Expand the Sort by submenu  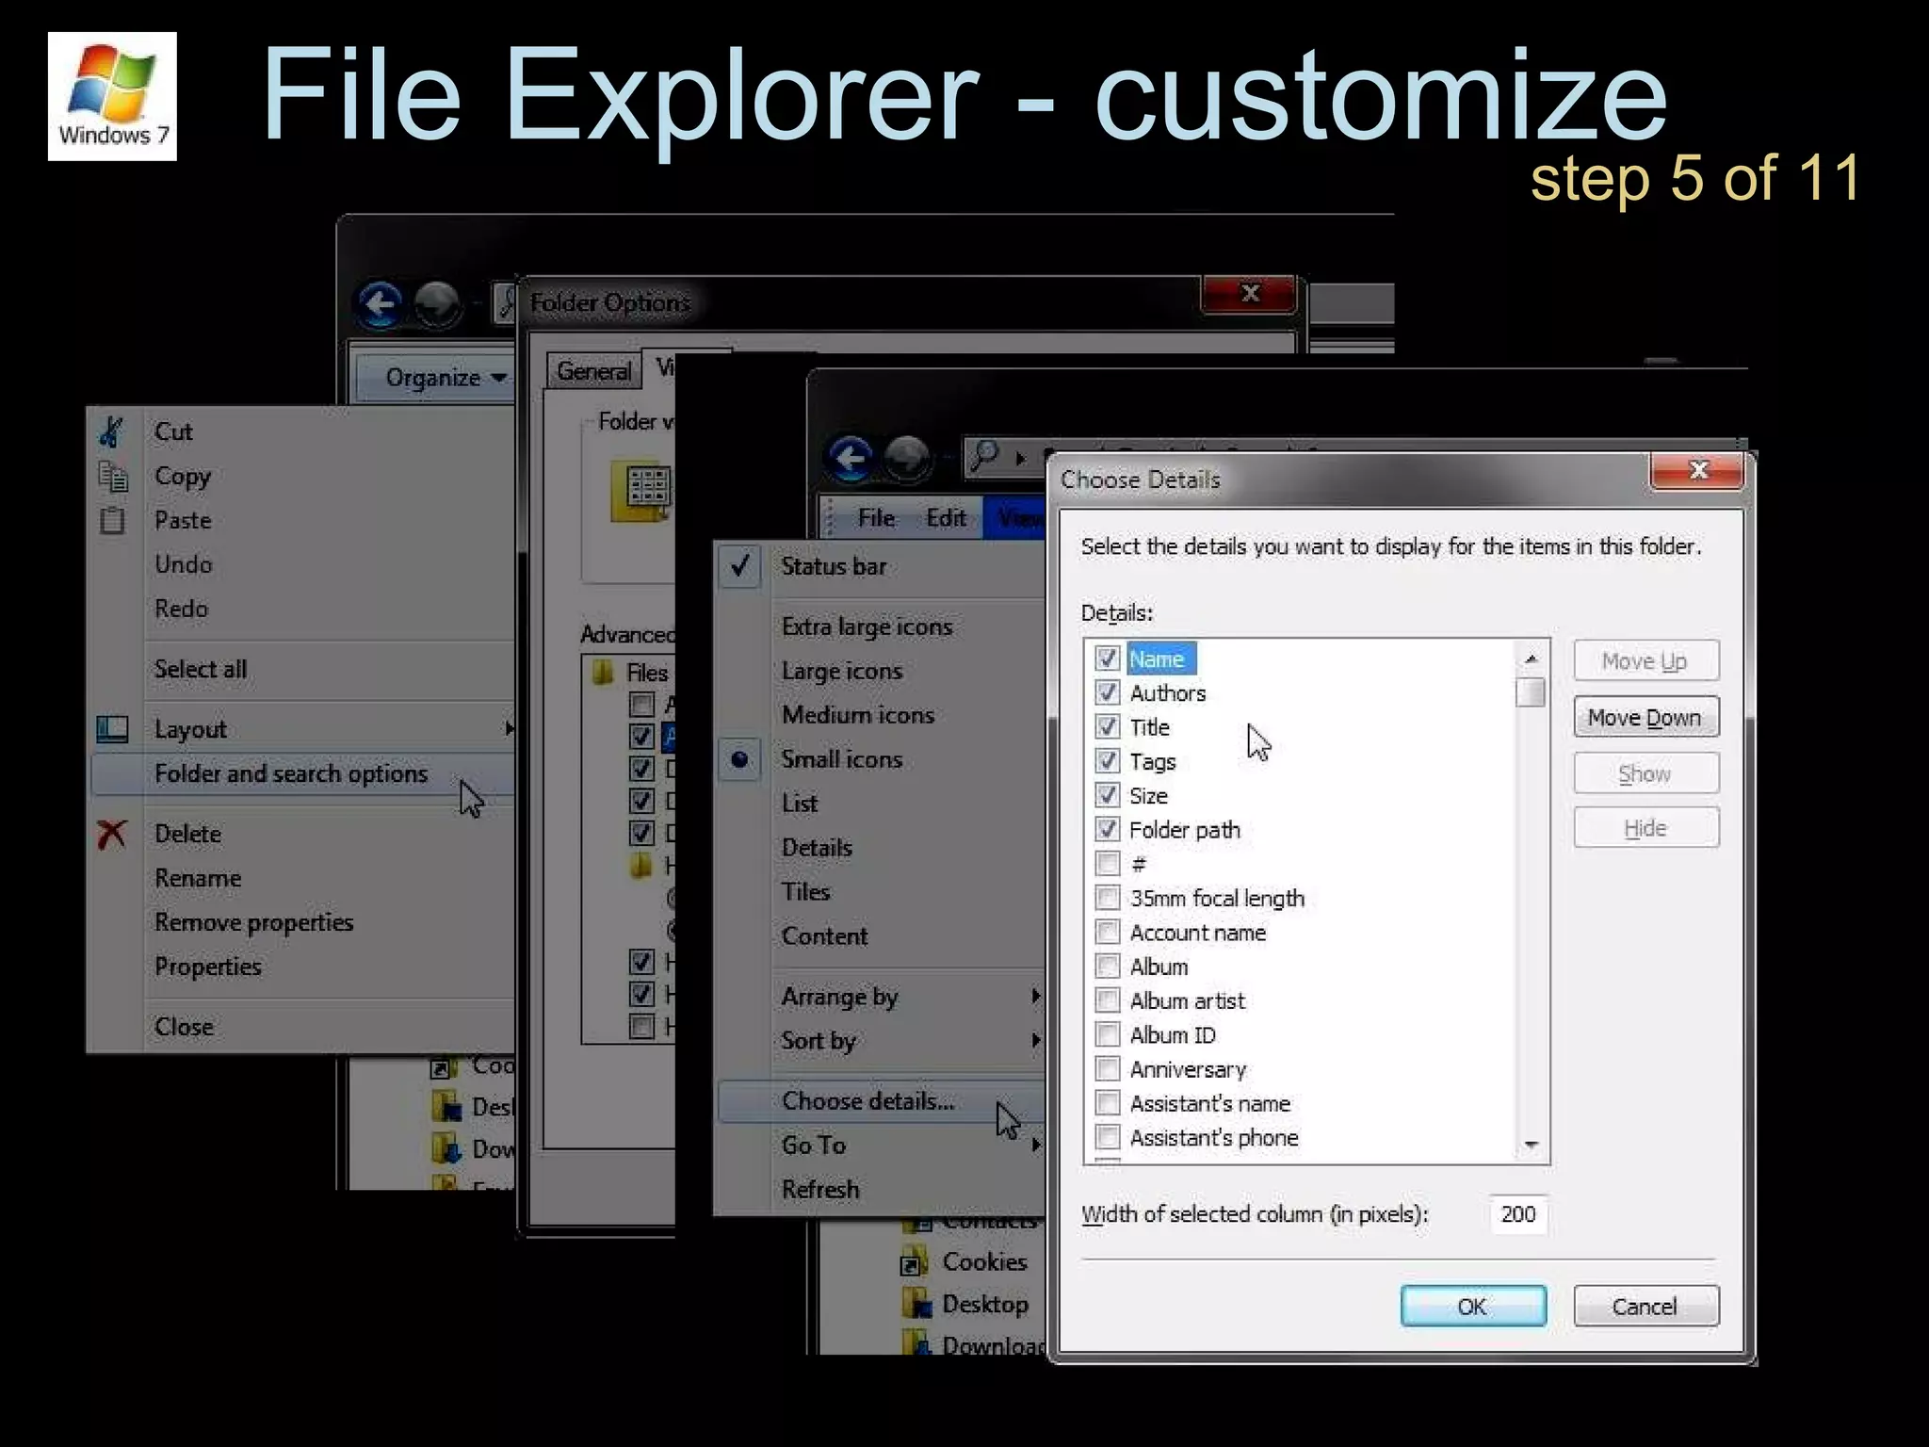(1036, 1040)
